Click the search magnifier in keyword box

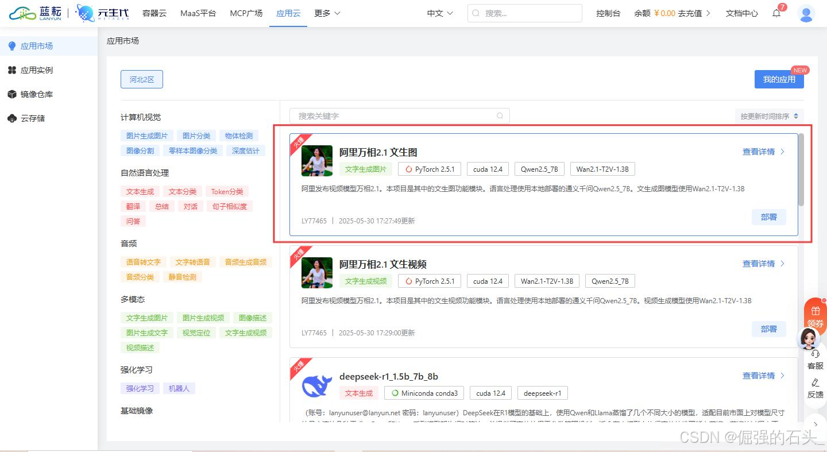tap(500, 116)
